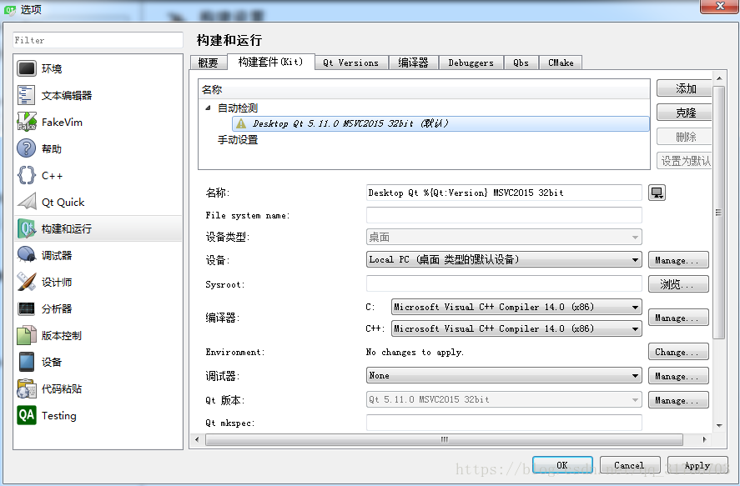
Task: Switch to the 编译器 tab
Action: 414,63
